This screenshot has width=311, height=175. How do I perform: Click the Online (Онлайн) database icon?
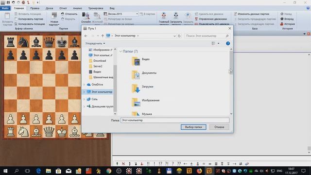coord(86,16)
